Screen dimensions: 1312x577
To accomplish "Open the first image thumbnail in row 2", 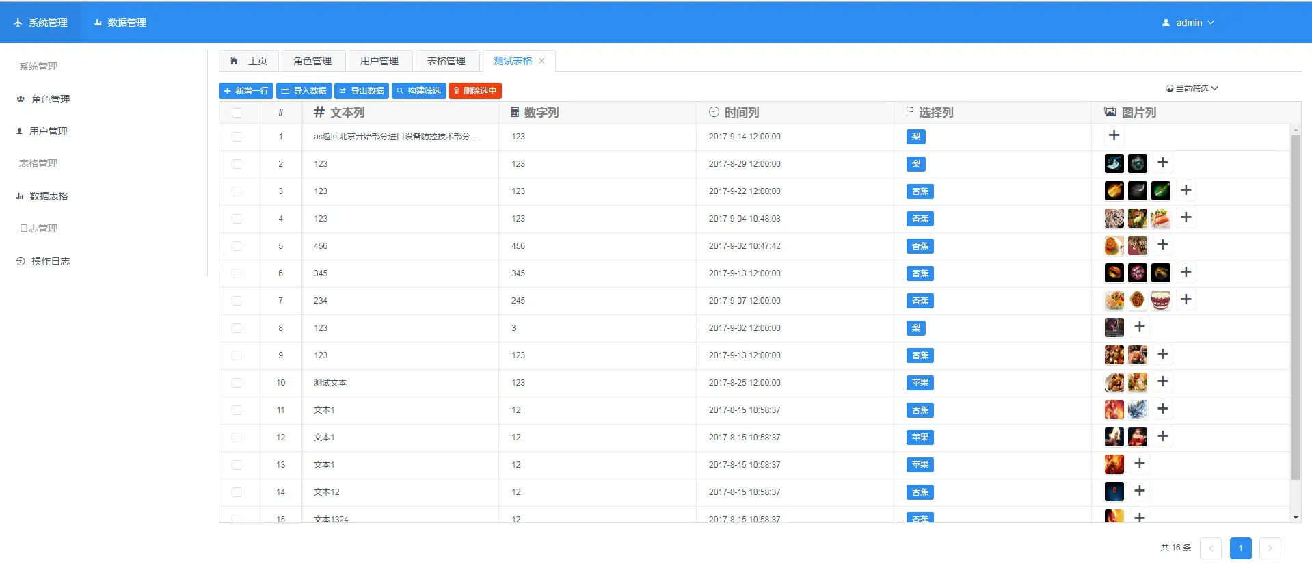I will click(x=1114, y=163).
